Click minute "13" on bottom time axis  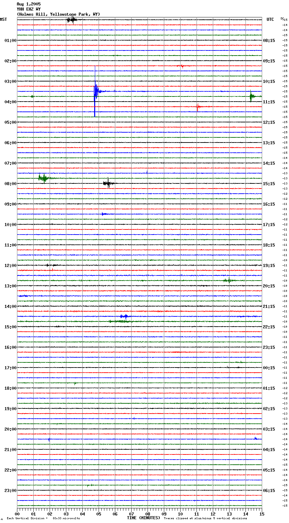pyautogui.click(x=229, y=514)
